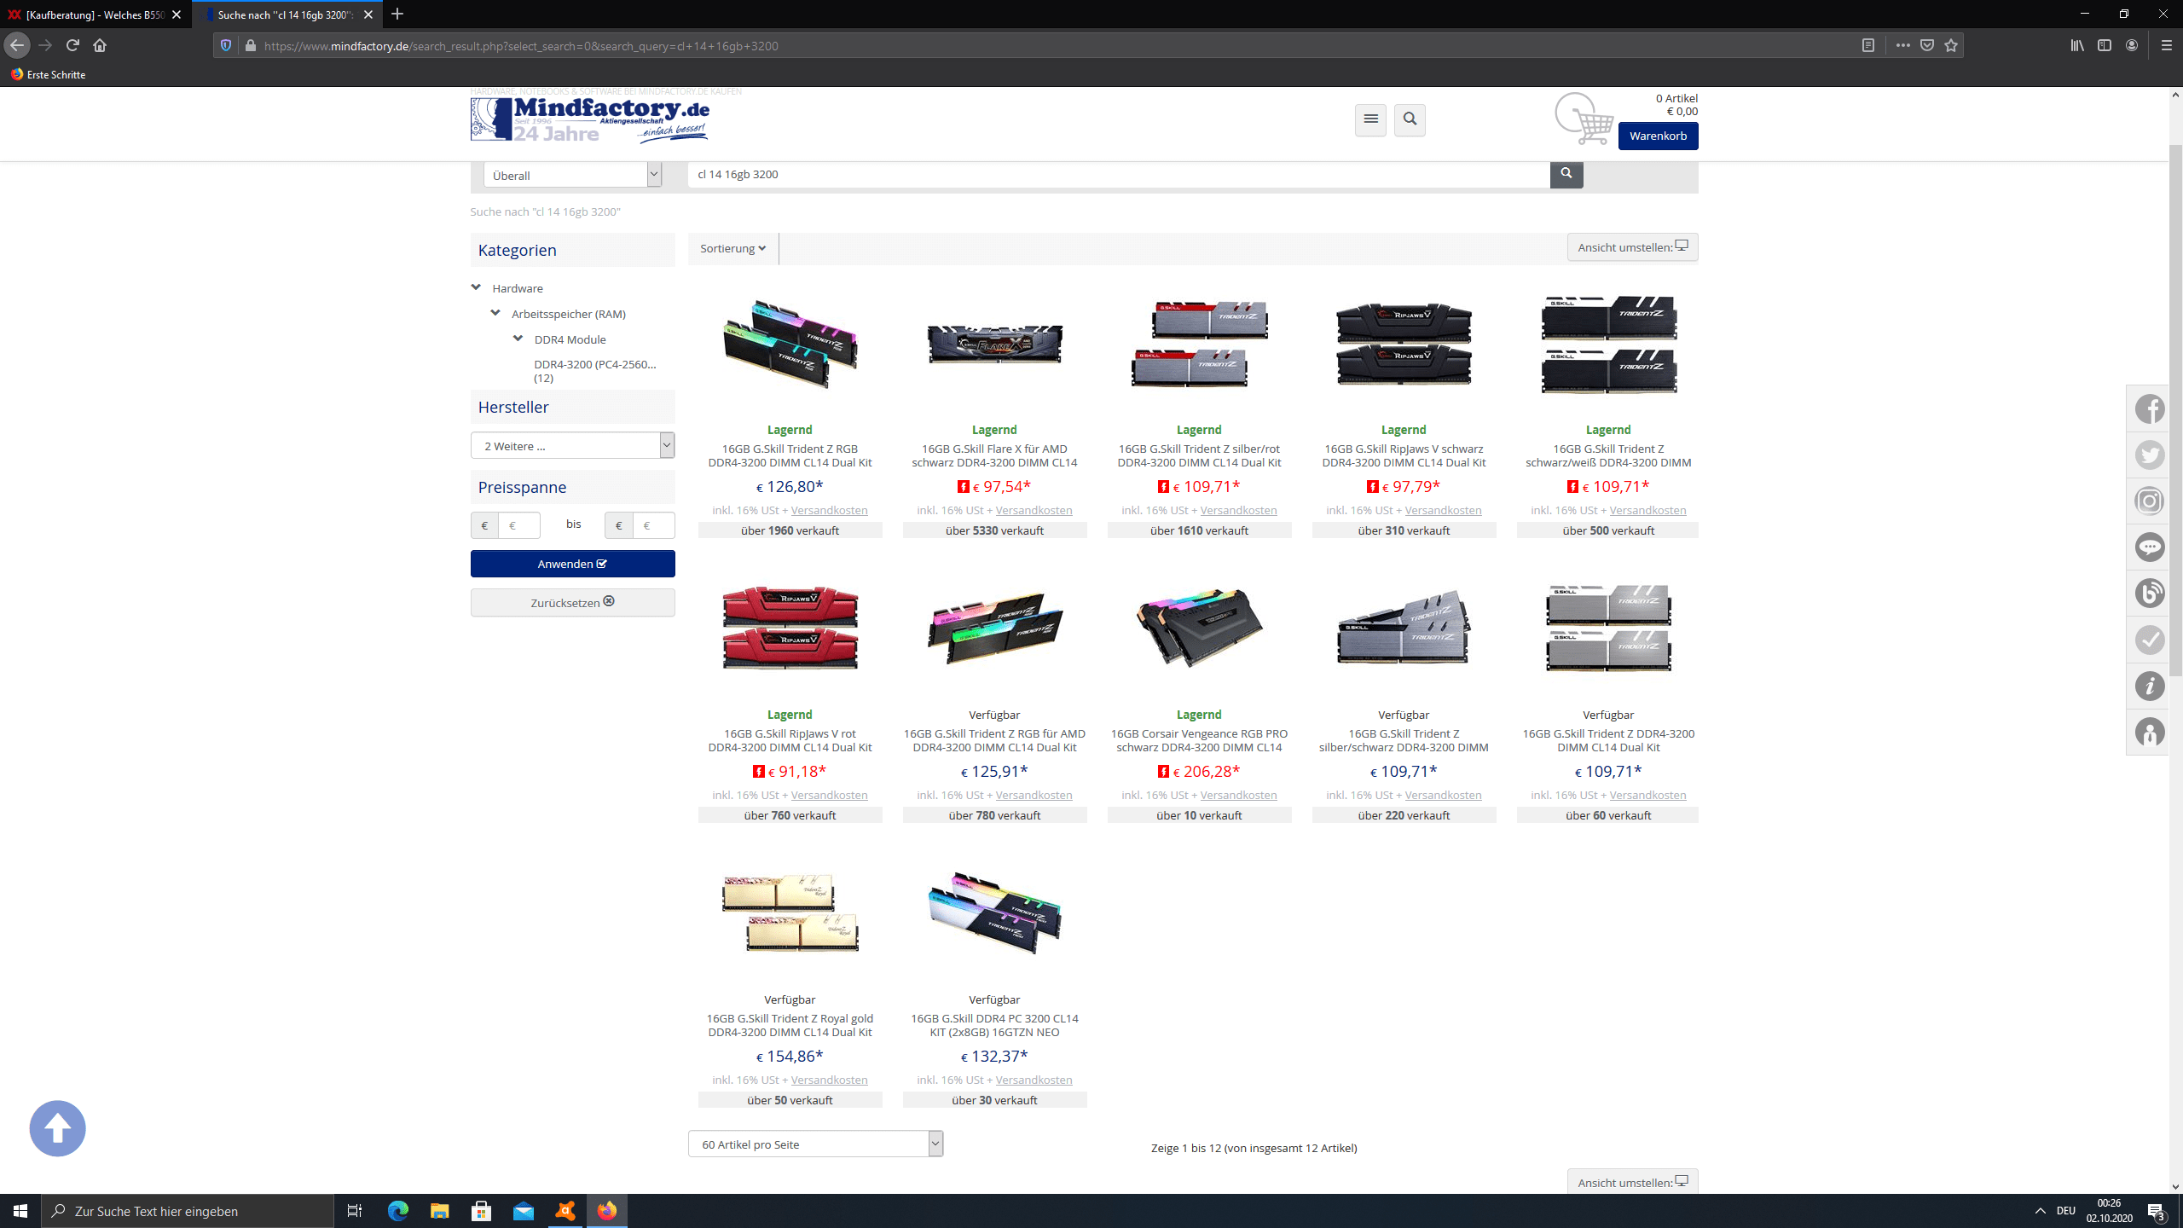Image resolution: width=2183 pixels, height=1228 pixels.
Task: Open the '60 Artikel pro Seite' dropdown
Action: pyautogui.click(x=815, y=1144)
